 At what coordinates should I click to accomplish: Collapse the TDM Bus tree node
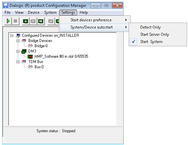[x=18, y=62]
